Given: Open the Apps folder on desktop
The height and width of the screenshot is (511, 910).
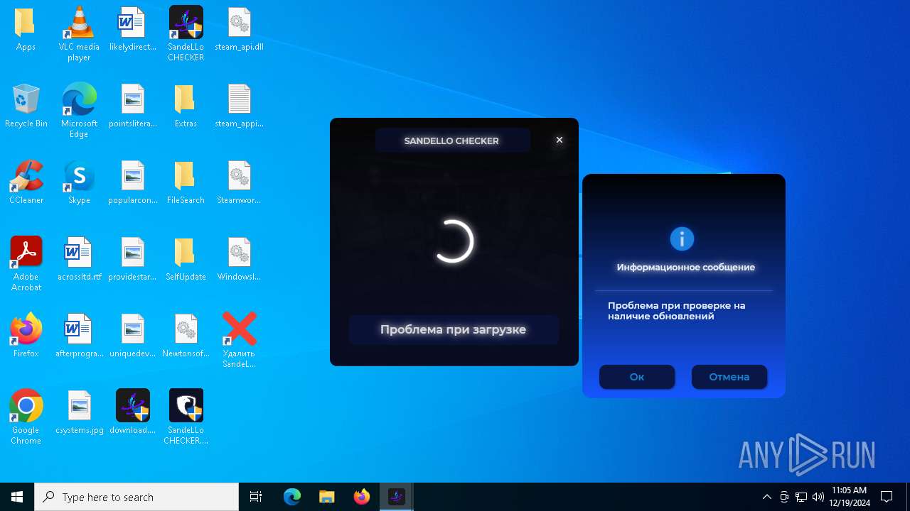Looking at the screenshot, I should click(x=26, y=29).
